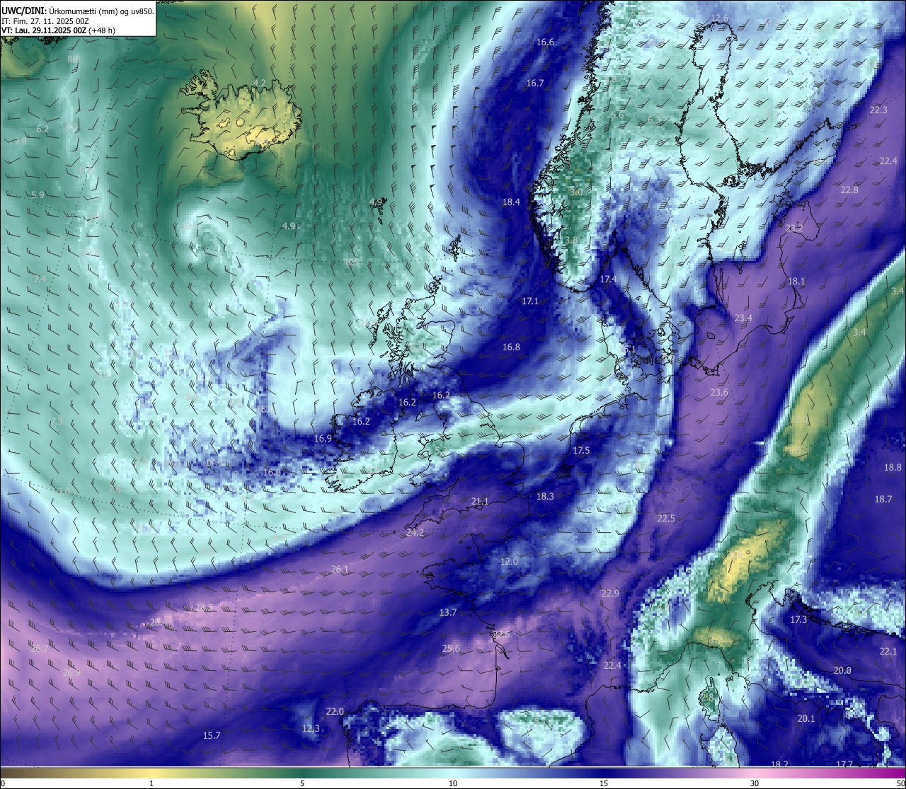Select the 22.8 value on the map
Viewport: 906px width, 789px height.
[849, 190]
